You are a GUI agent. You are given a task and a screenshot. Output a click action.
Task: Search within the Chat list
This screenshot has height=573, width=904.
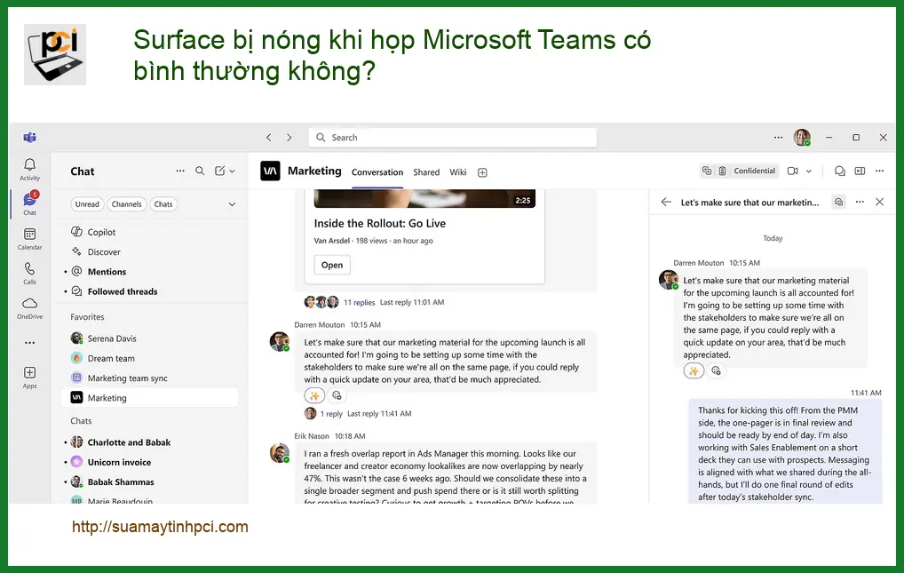click(x=200, y=171)
